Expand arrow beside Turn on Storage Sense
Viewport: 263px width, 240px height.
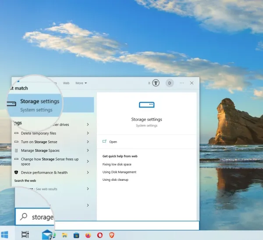coord(88,142)
